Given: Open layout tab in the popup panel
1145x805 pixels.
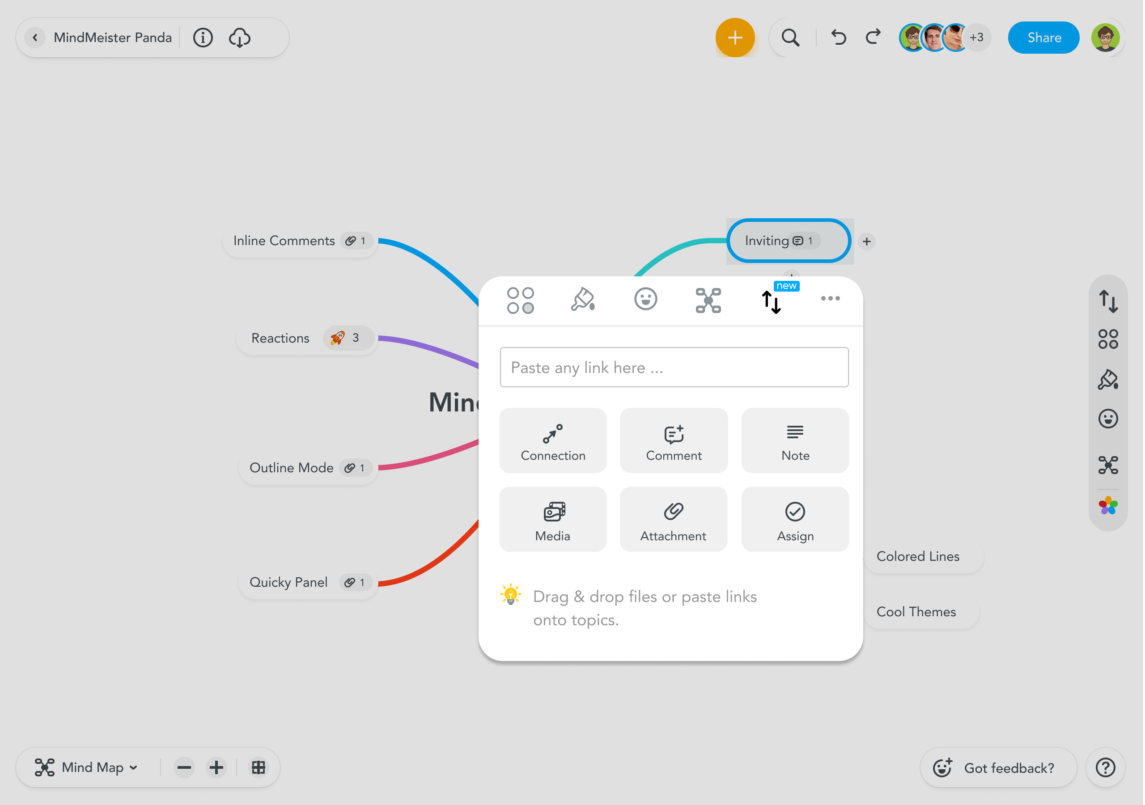Looking at the screenshot, I should (x=708, y=300).
